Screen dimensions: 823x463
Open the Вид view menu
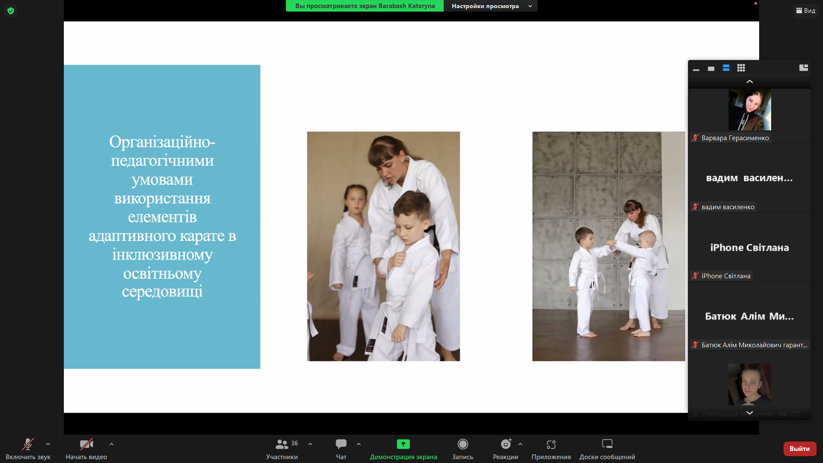(806, 11)
